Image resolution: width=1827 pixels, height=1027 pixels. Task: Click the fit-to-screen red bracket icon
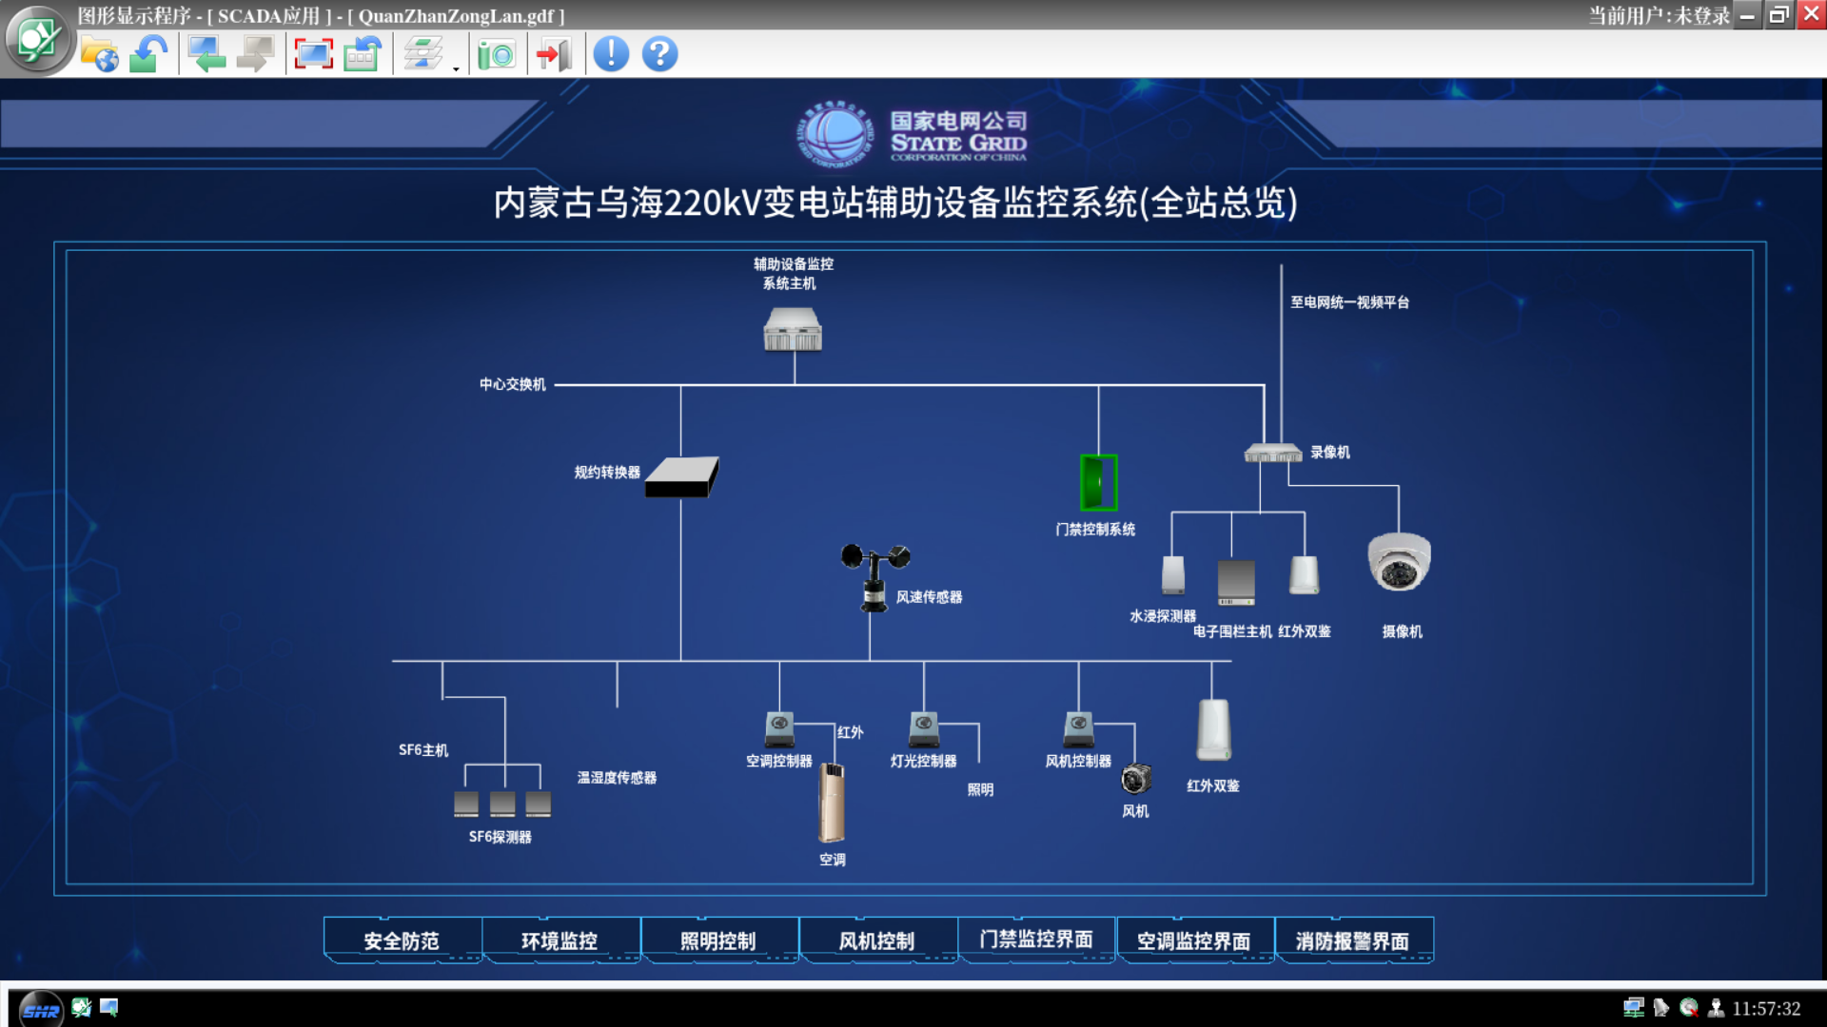click(313, 54)
